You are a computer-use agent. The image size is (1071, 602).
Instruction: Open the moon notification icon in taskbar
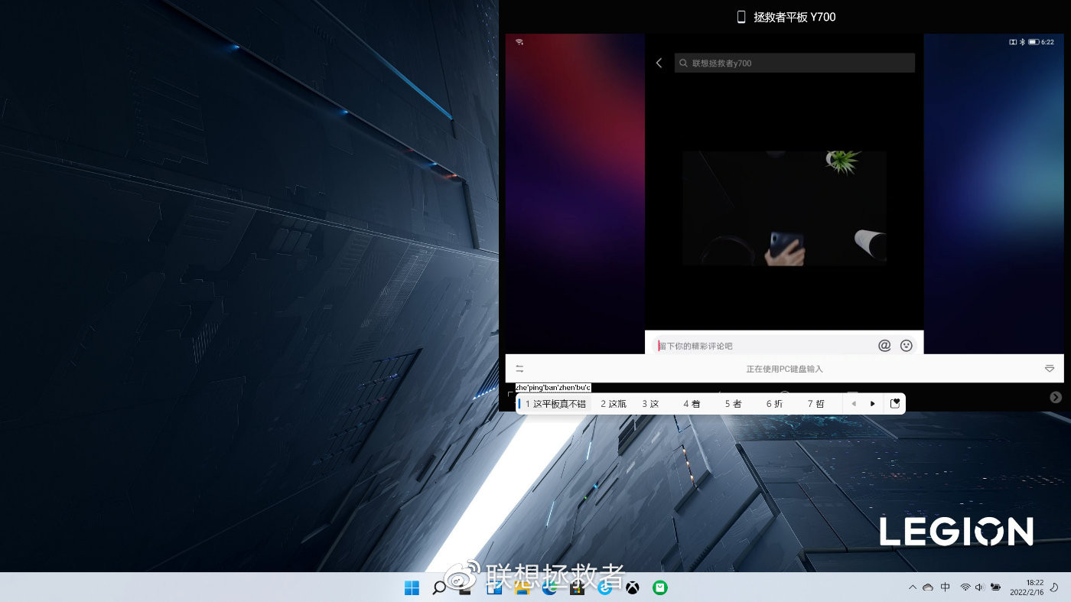[x=1055, y=587]
